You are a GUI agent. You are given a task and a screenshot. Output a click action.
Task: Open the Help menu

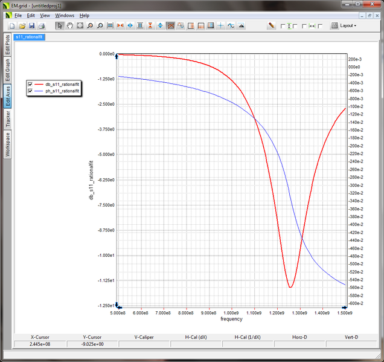(x=85, y=15)
